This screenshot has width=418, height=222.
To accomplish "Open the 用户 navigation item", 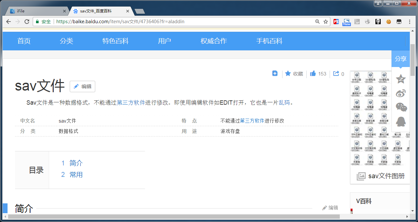I will (x=165, y=41).
